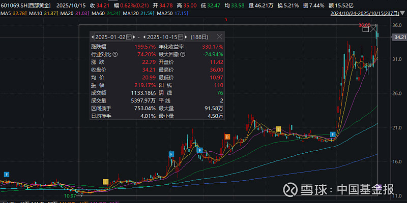The image size is (407, 203).
Task: Open the blue F marker nearest the orange D
Action: click(x=199, y=150)
